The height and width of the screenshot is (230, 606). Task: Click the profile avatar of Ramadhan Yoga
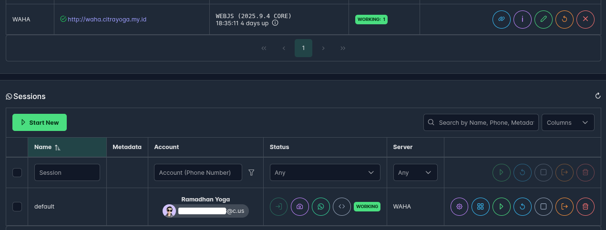click(x=169, y=211)
